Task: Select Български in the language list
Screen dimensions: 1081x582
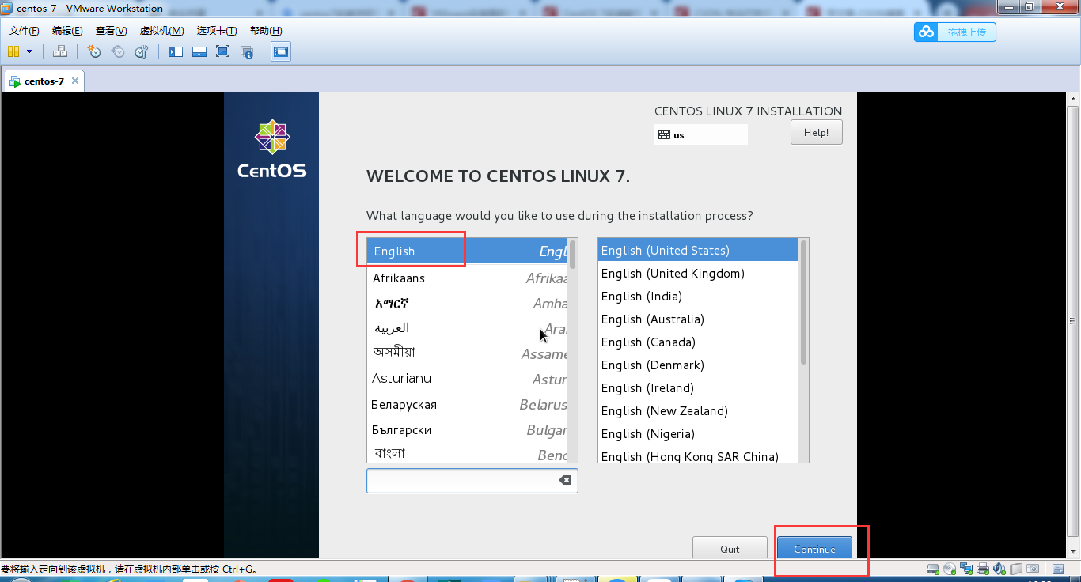Action: [x=467, y=429]
